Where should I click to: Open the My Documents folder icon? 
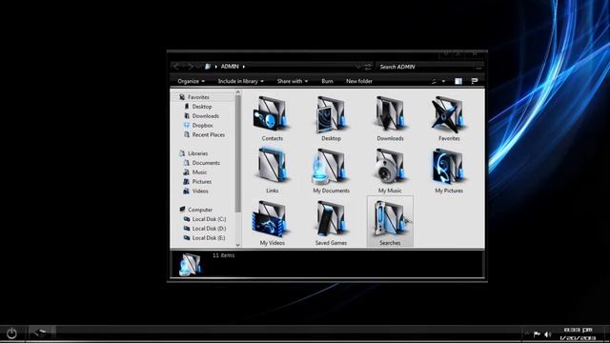click(331, 171)
